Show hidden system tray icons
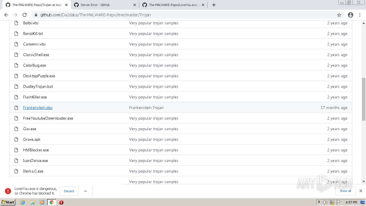 pyautogui.click(x=319, y=202)
